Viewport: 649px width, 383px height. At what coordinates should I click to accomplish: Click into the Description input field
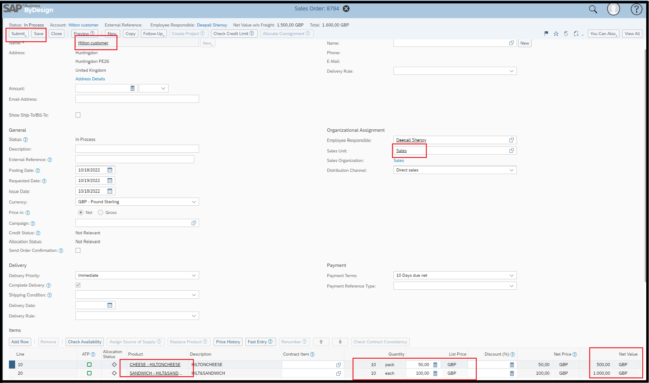pos(137,149)
